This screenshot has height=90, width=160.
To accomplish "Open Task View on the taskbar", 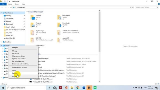I will [x=49, y=88].
